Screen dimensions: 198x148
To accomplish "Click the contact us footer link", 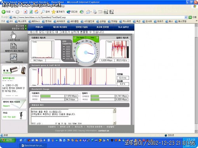I will pyautogui.click(x=104, y=131).
